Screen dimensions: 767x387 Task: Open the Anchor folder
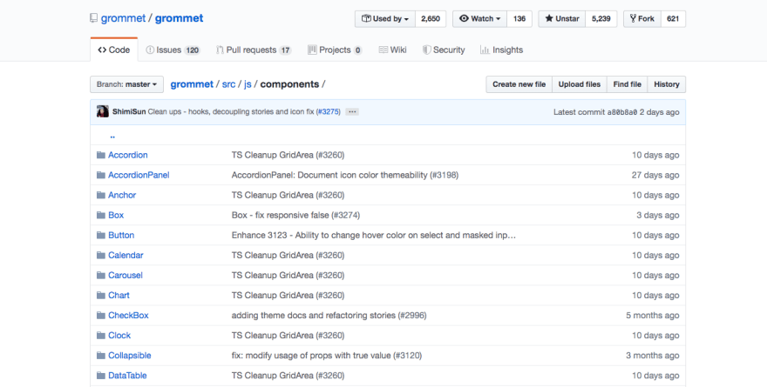pyautogui.click(x=122, y=195)
